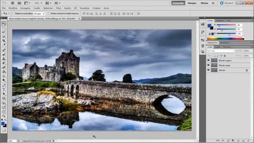Image resolution: width=254 pixels, height=143 pixels.
Task: Select the Move tool in the toolbox
Action: click(4, 24)
